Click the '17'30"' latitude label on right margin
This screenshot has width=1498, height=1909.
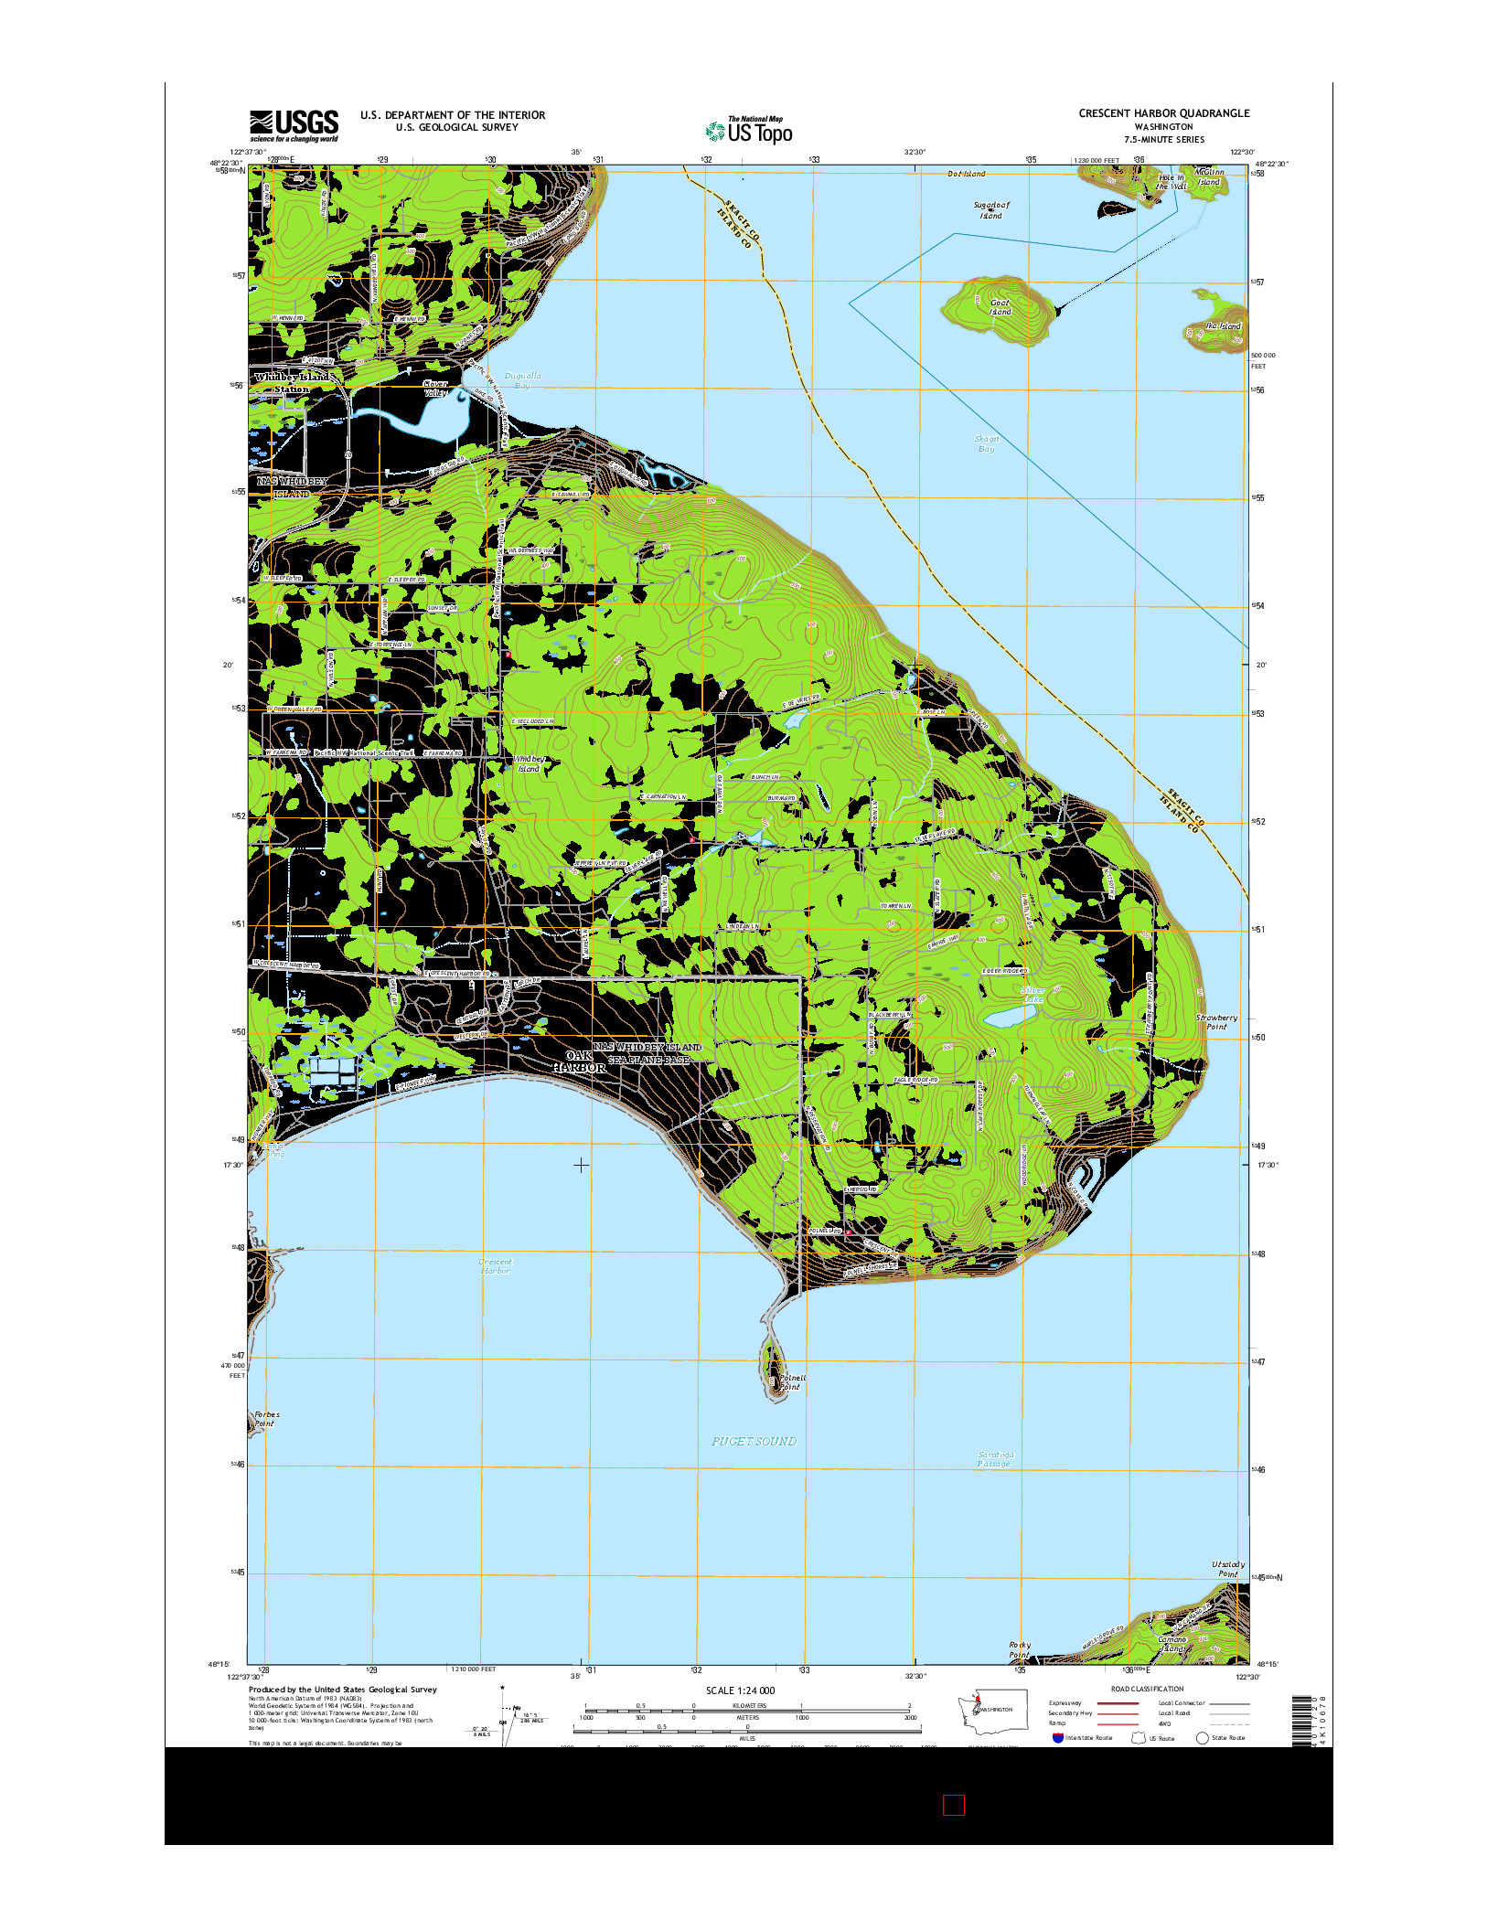pyautogui.click(x=1266, y=1165)
